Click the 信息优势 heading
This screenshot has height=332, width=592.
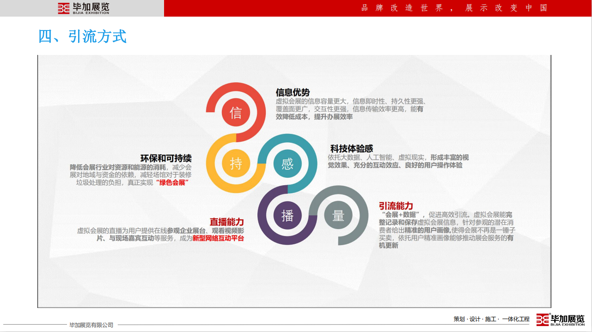(x=293, y=92)
